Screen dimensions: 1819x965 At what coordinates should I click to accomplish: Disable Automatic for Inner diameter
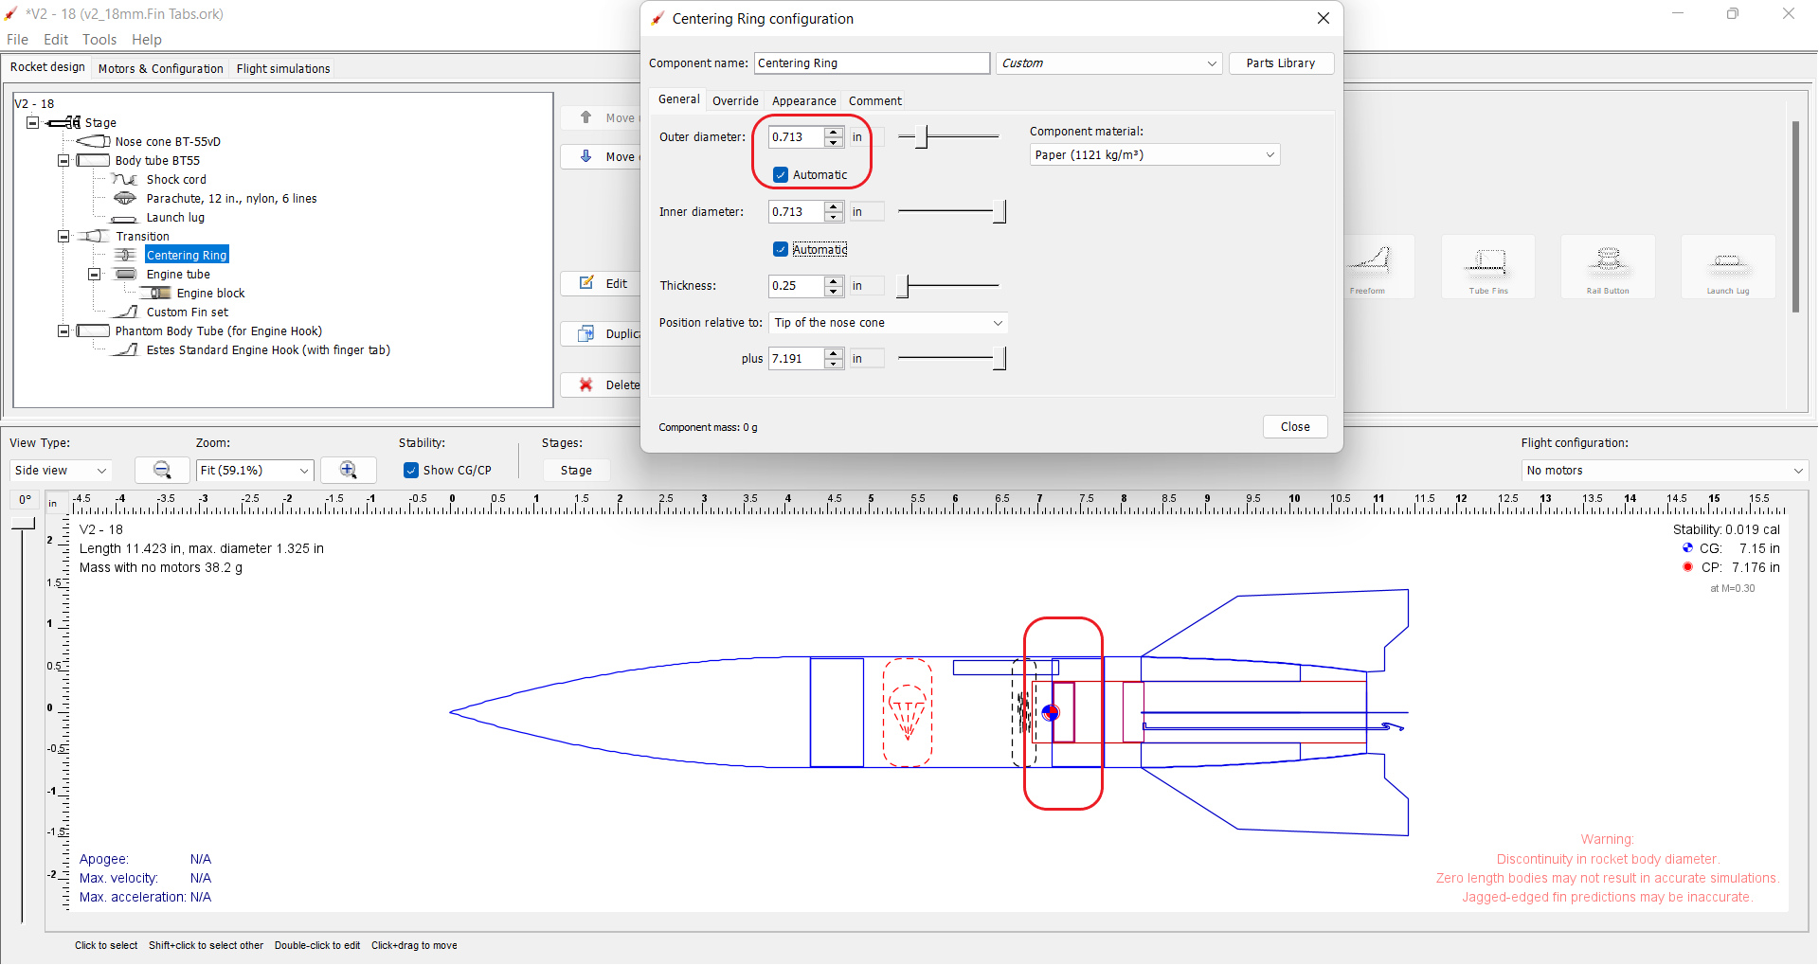coord(780,249)
